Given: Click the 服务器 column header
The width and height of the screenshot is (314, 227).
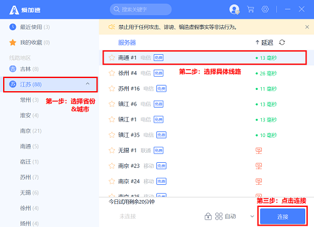Looking at the screenshot, I should click(x=127, y=43).
